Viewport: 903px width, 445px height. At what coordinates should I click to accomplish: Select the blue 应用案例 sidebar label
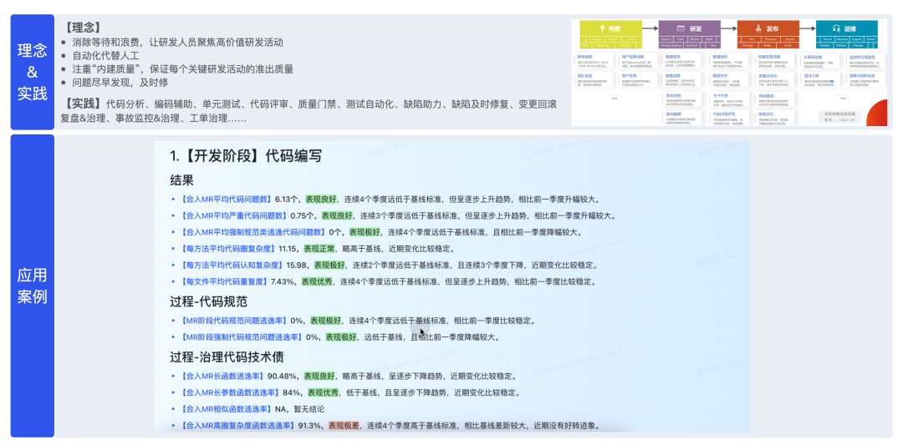click(x=33, y=286)
